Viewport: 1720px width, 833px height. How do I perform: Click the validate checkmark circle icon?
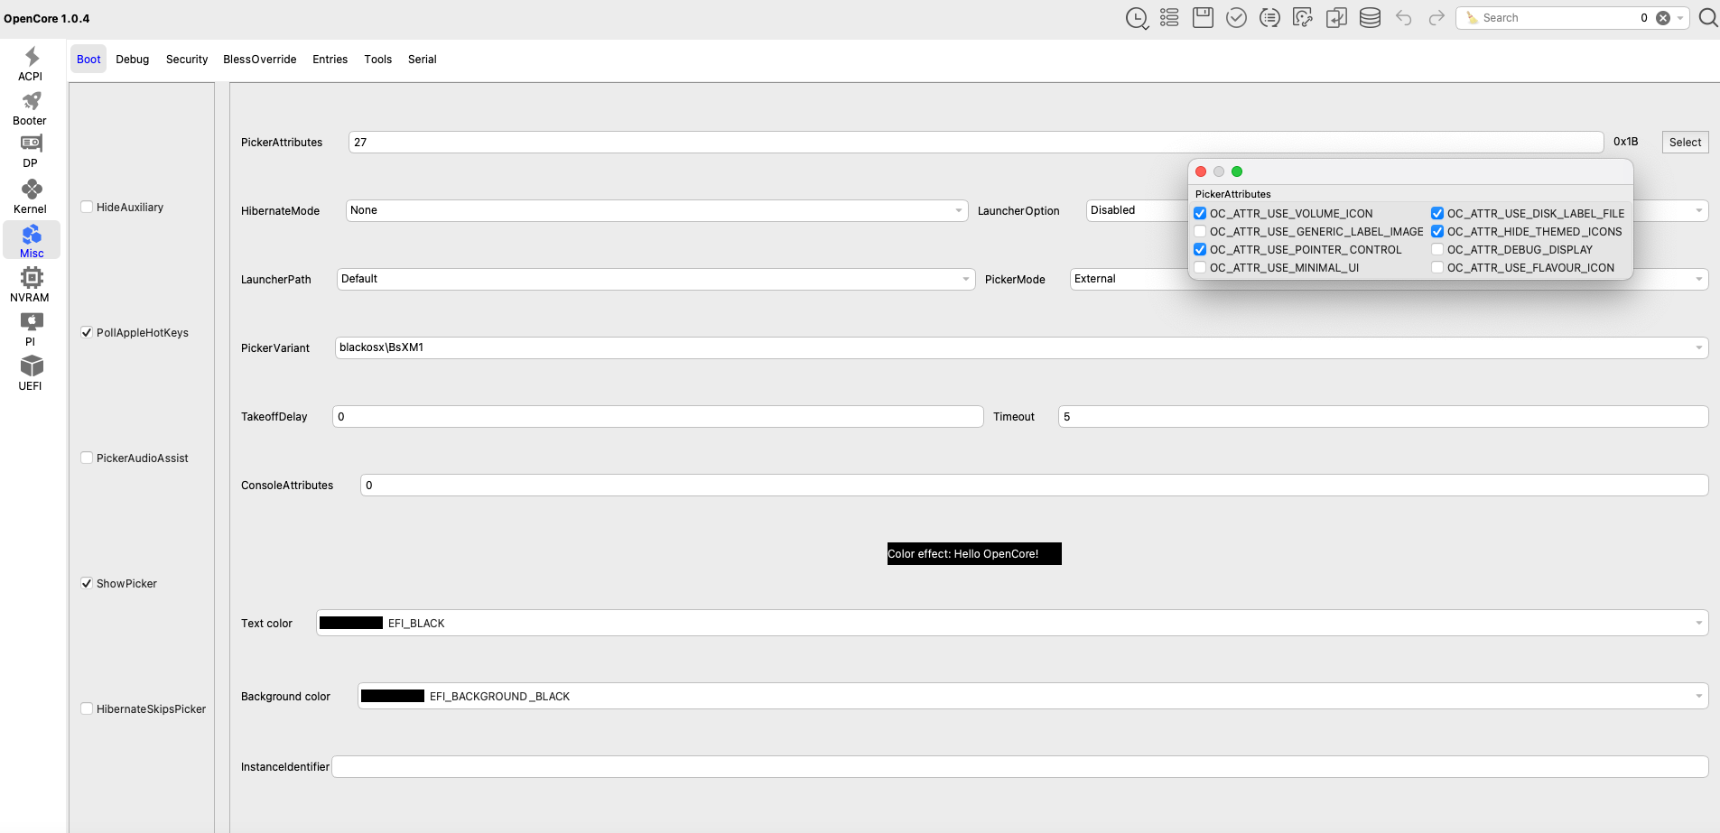(1236, 18)
